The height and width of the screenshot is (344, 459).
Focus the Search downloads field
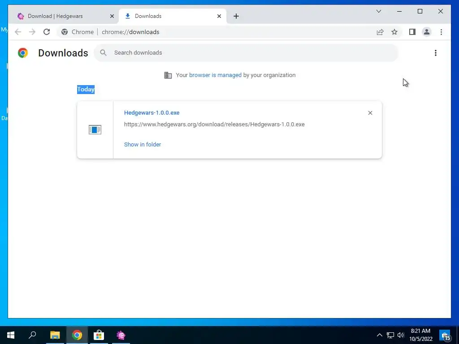(x=246, y=53)
